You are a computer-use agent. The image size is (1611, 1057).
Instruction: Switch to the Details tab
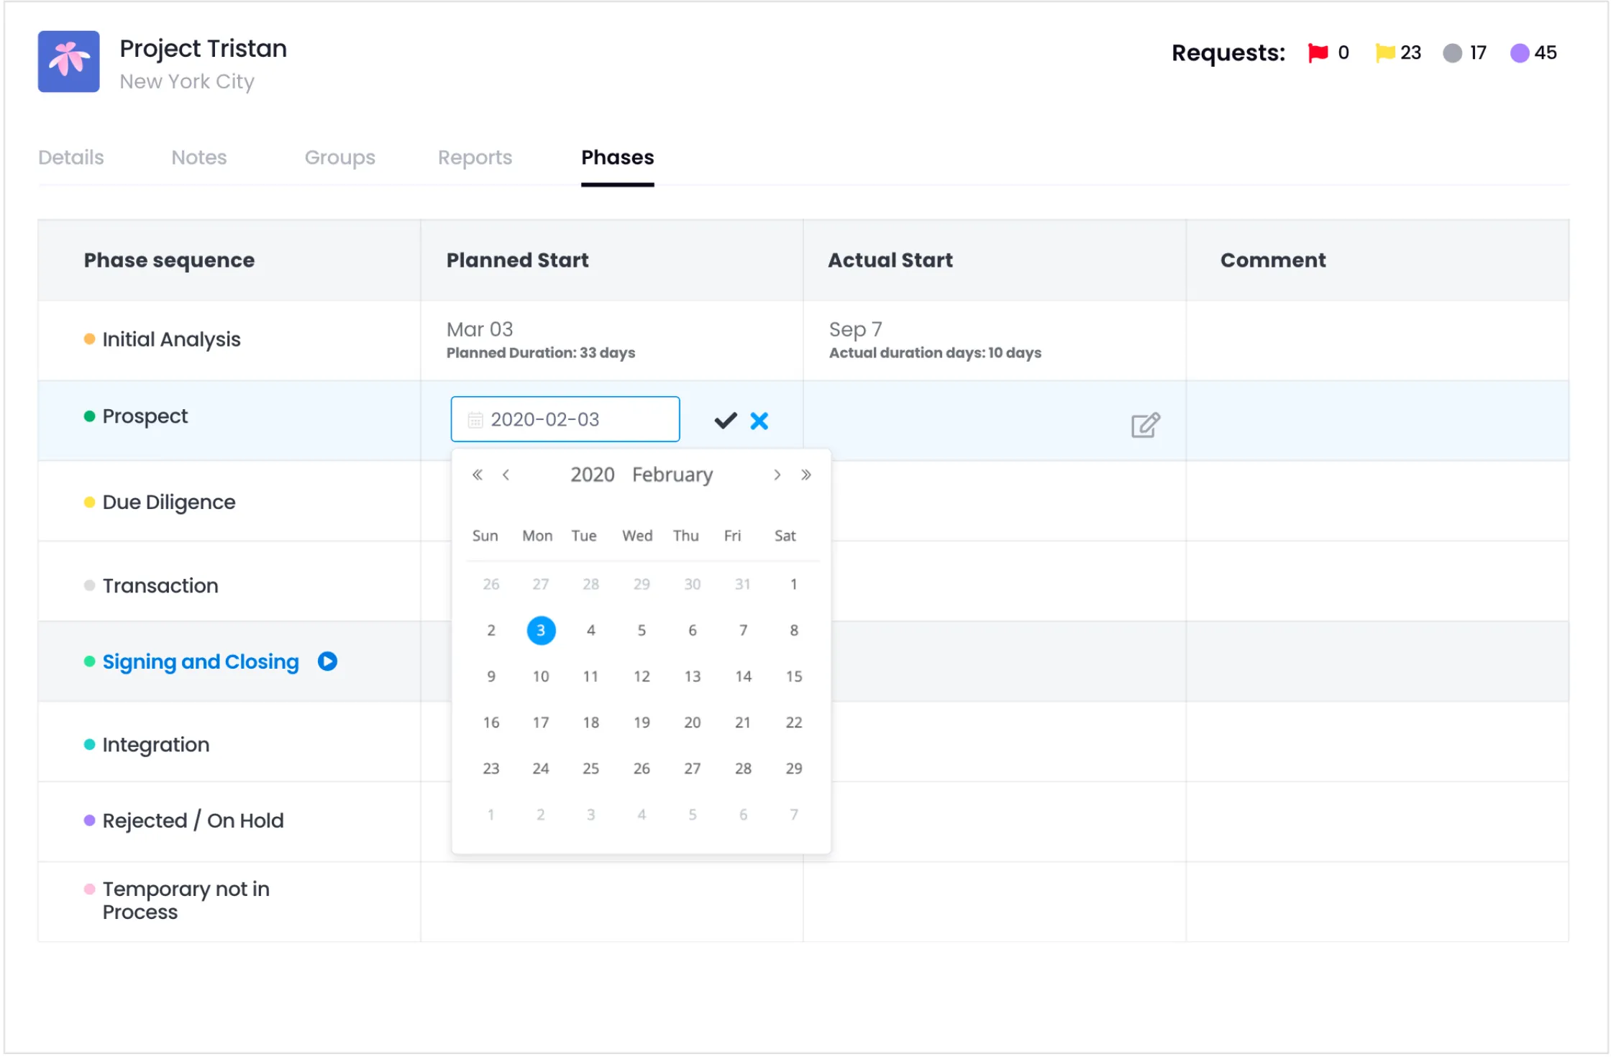70,157
